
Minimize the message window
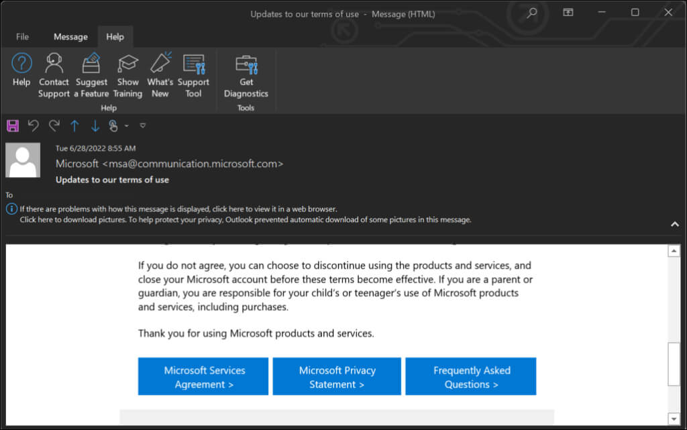[602, 12]
